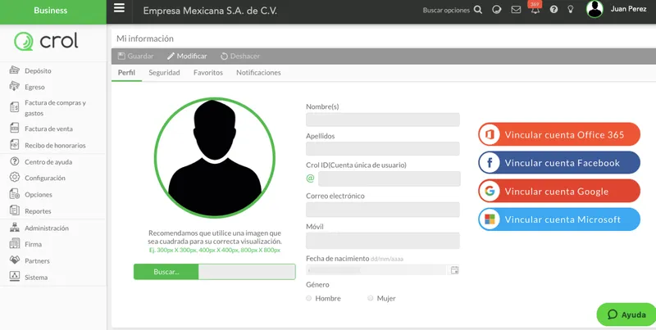Click Empresa Mexicana S.A. de C.V. title

210,11
